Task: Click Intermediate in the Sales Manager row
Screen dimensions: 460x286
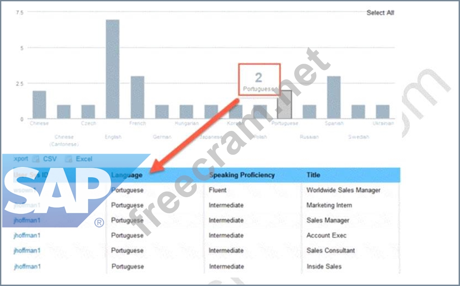Action: 226,220
